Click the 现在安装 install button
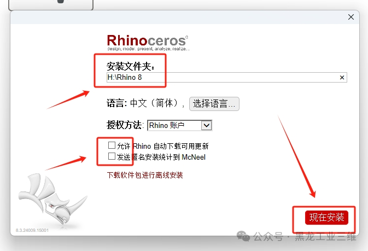The width and height of the screenshot is (368, 251). [326, 218]
